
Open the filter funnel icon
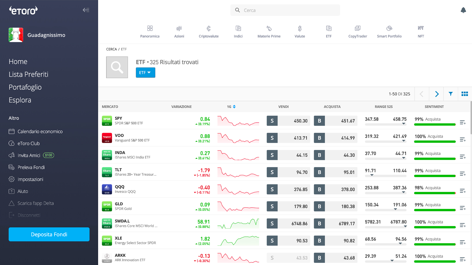click(450, 94)
